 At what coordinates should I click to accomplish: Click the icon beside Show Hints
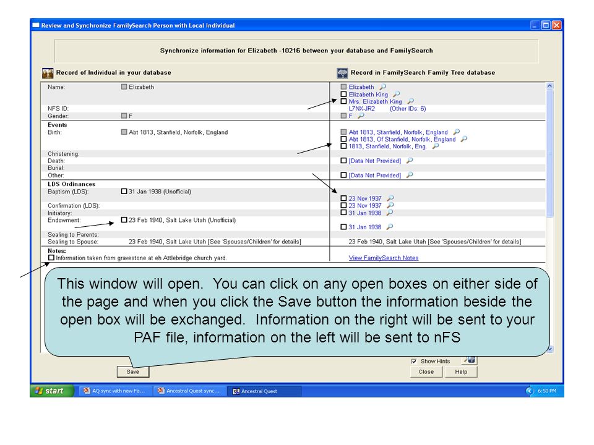[x=470, y=360]
